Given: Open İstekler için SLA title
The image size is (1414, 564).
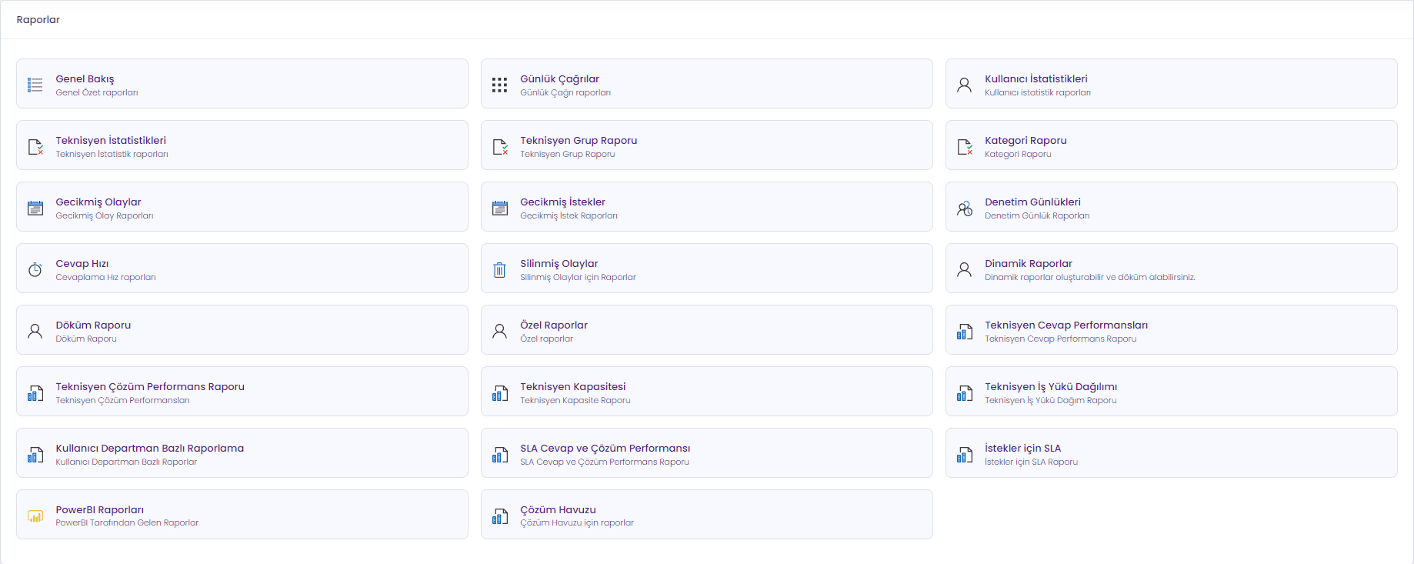Looking at the screenshot, I should coord(1022,448).
